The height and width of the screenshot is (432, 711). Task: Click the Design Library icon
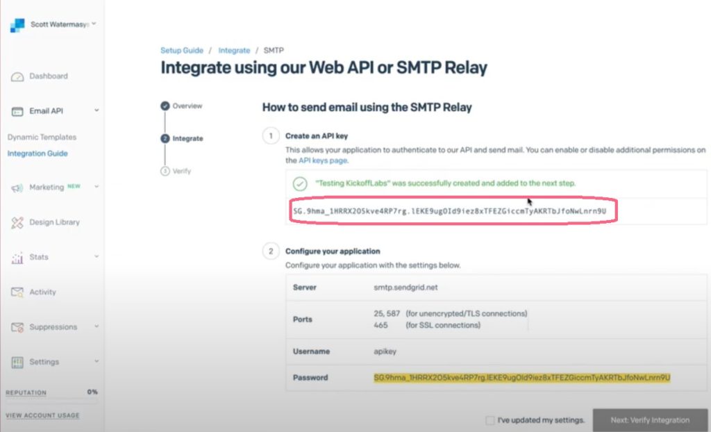click(17, 222)
